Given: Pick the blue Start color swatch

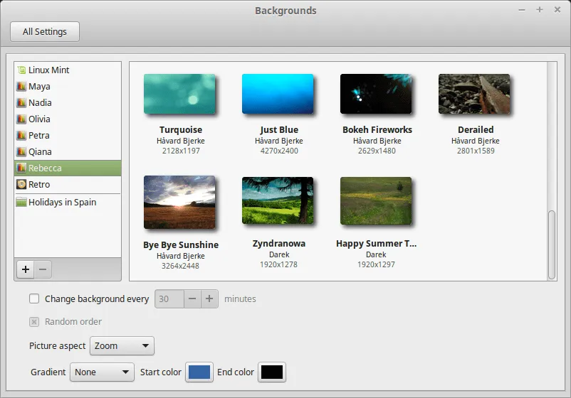Looking at the screenshot, I should coord(199,372).
